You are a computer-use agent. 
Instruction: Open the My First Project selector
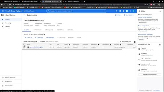(30, 11)
